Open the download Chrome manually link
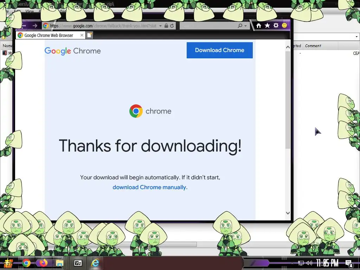Viewport: 360px width, 270px height. click(150, 187)
